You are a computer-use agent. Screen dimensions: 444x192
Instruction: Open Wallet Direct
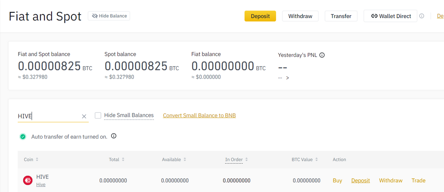coord(390,16)
